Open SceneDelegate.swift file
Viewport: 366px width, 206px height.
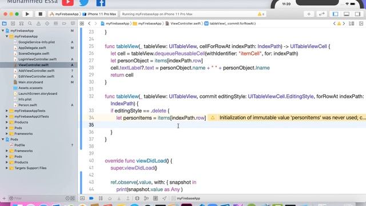click(x=34, y=53)
